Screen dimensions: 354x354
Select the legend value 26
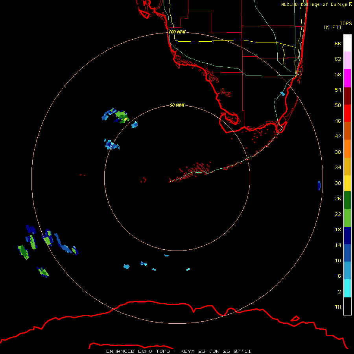tap(338, 198)
